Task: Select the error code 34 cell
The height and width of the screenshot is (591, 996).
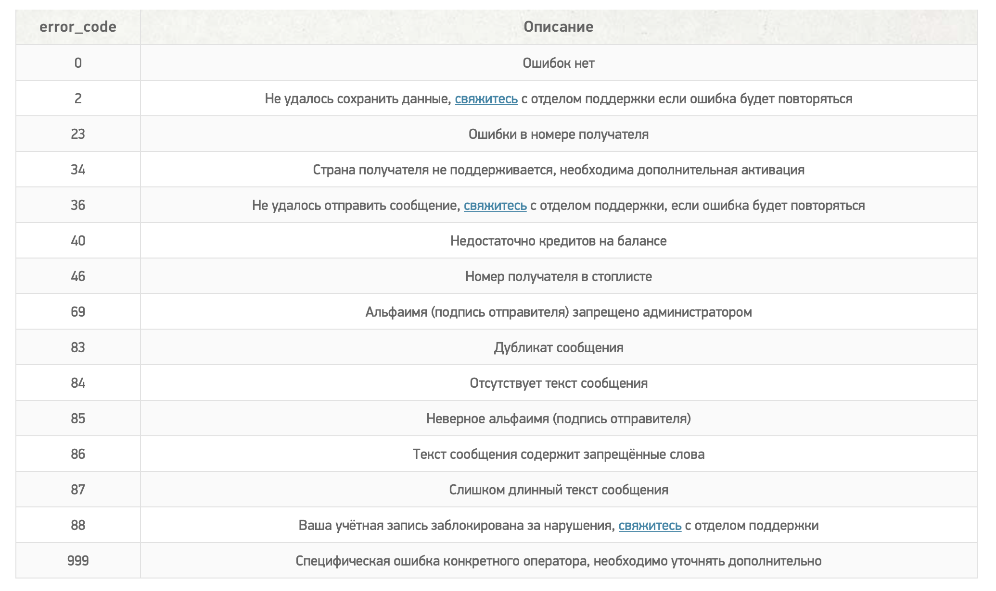Action: (x=78, y=170)
